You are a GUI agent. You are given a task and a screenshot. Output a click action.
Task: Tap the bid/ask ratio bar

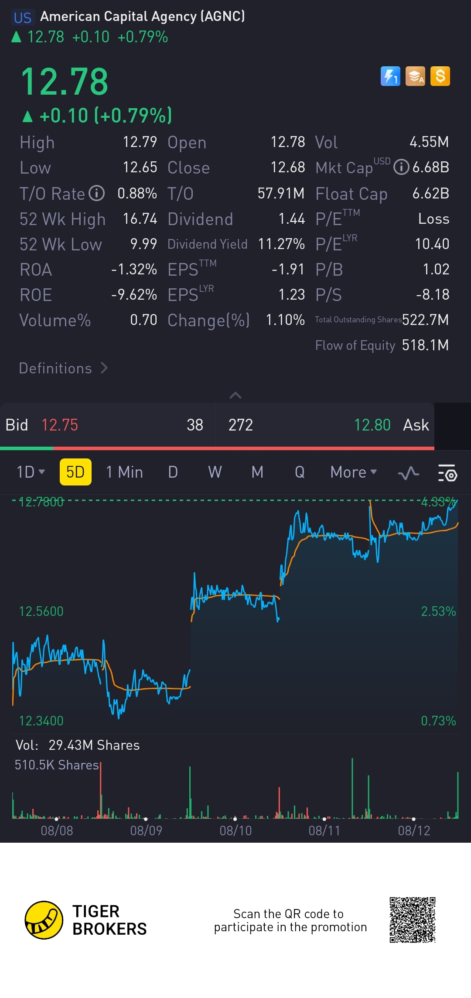[x=217, y=448]
